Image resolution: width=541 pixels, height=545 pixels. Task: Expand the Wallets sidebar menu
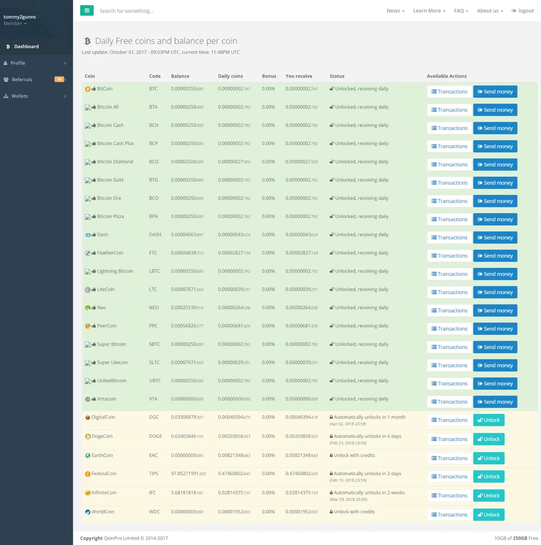(36, 96)
